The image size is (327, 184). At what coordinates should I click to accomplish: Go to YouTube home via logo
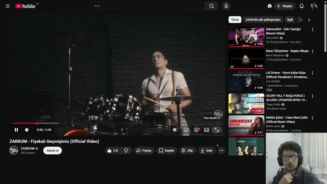[25, 6]
